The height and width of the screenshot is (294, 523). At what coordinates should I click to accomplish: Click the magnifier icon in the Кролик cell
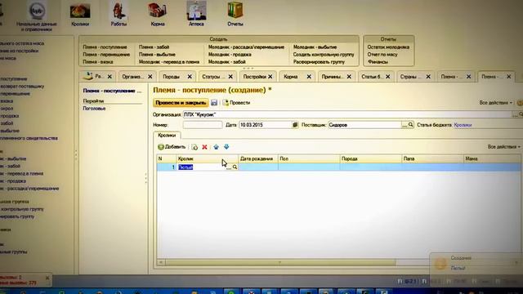235,167
